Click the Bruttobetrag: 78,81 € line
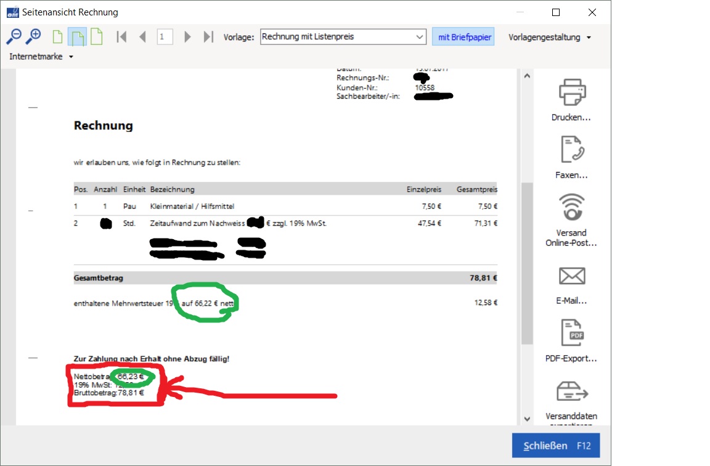This screenshot has height=466, width=710. (x=108, y=393)
